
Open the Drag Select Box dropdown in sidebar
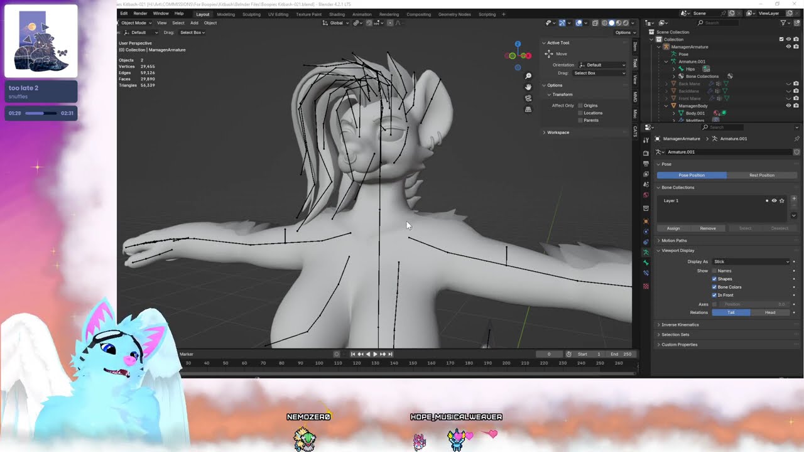pyautogui.click(x=599, y=73)
